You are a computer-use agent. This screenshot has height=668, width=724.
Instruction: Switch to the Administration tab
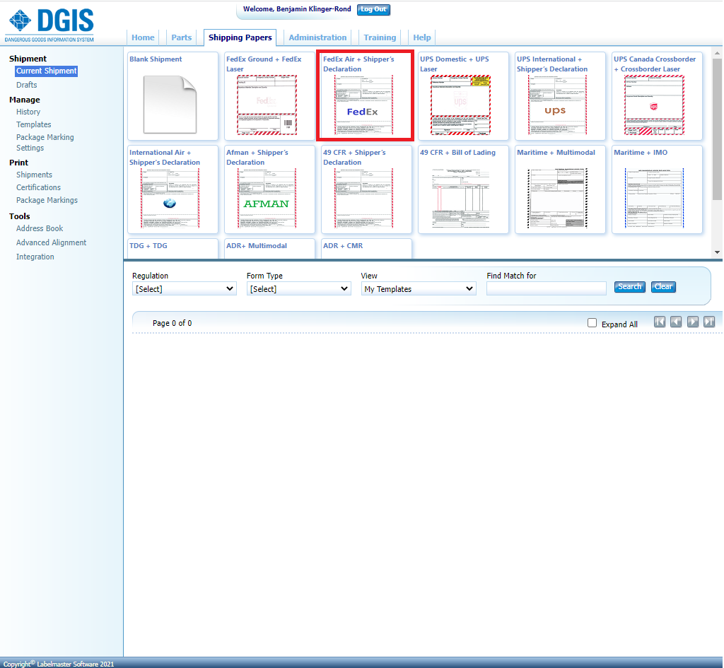tap(317, 37)
